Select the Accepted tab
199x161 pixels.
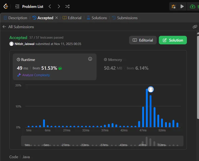[x=43, y=18]
